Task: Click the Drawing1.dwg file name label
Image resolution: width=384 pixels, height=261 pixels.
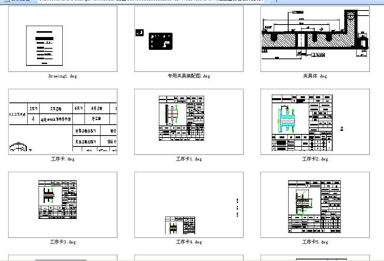Action: tap(62, 76)
